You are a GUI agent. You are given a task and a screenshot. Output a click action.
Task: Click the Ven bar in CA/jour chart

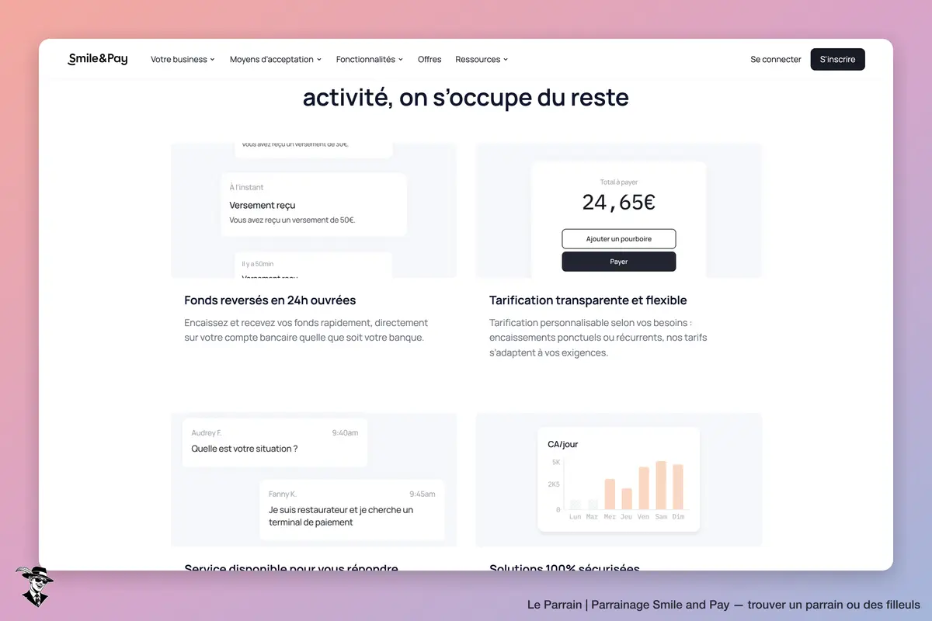[x=644, y=488]
